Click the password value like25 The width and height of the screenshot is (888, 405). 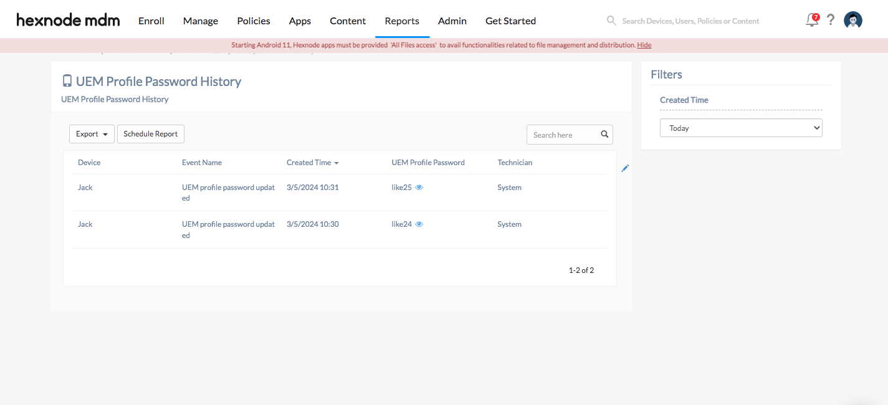click(x=401, y=188)
